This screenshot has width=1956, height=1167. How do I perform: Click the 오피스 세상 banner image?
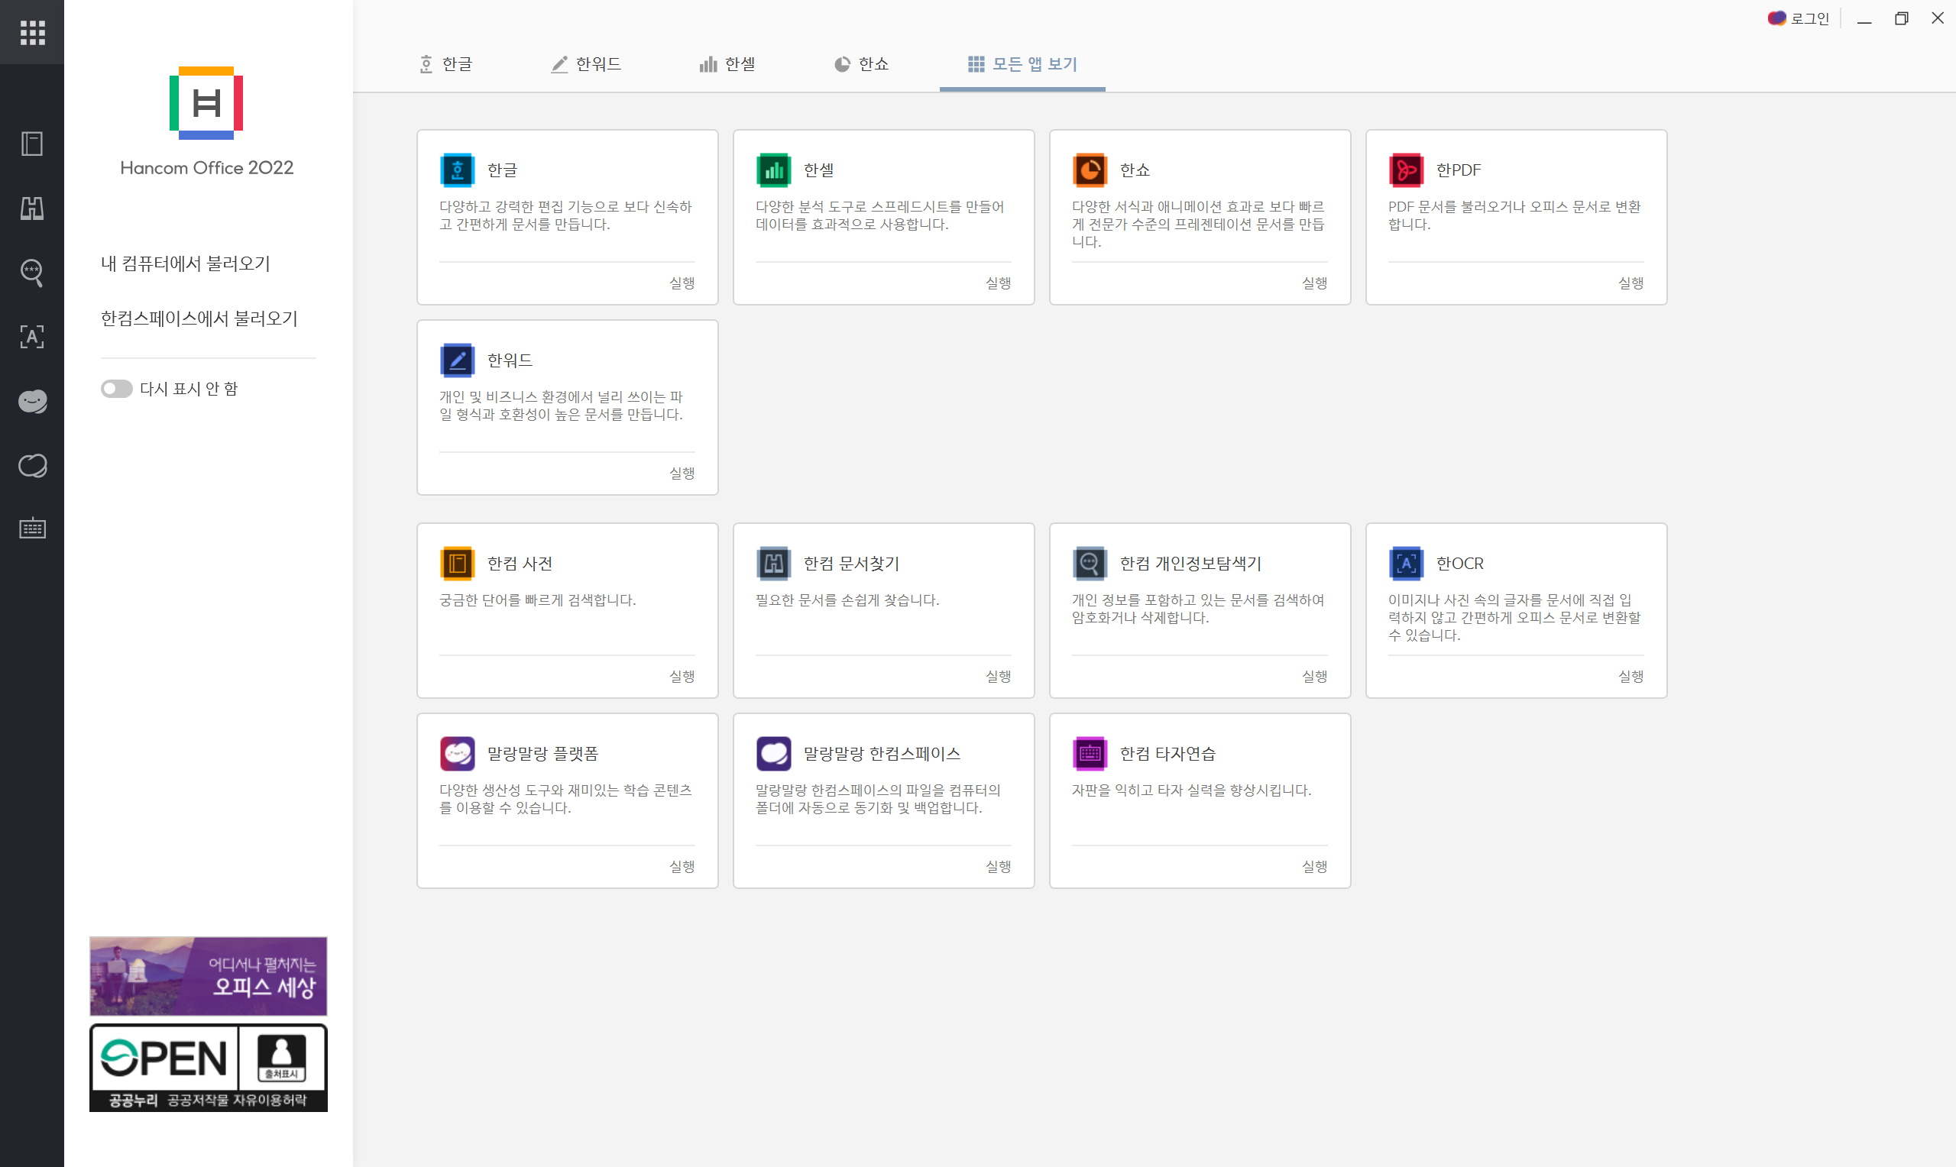tap(208, 976)
